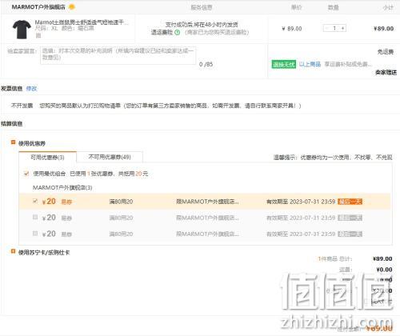Click the 温馨提示 coupon usage note
Screen dimensions: 400x336
333,158
